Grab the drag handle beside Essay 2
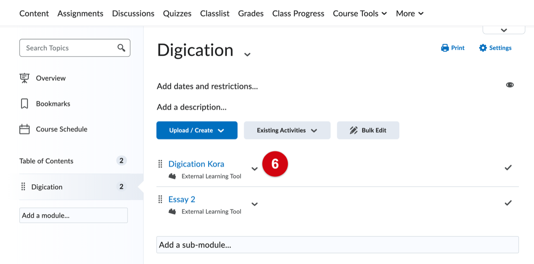Screen dimensions: 534x264 (160, 199)
